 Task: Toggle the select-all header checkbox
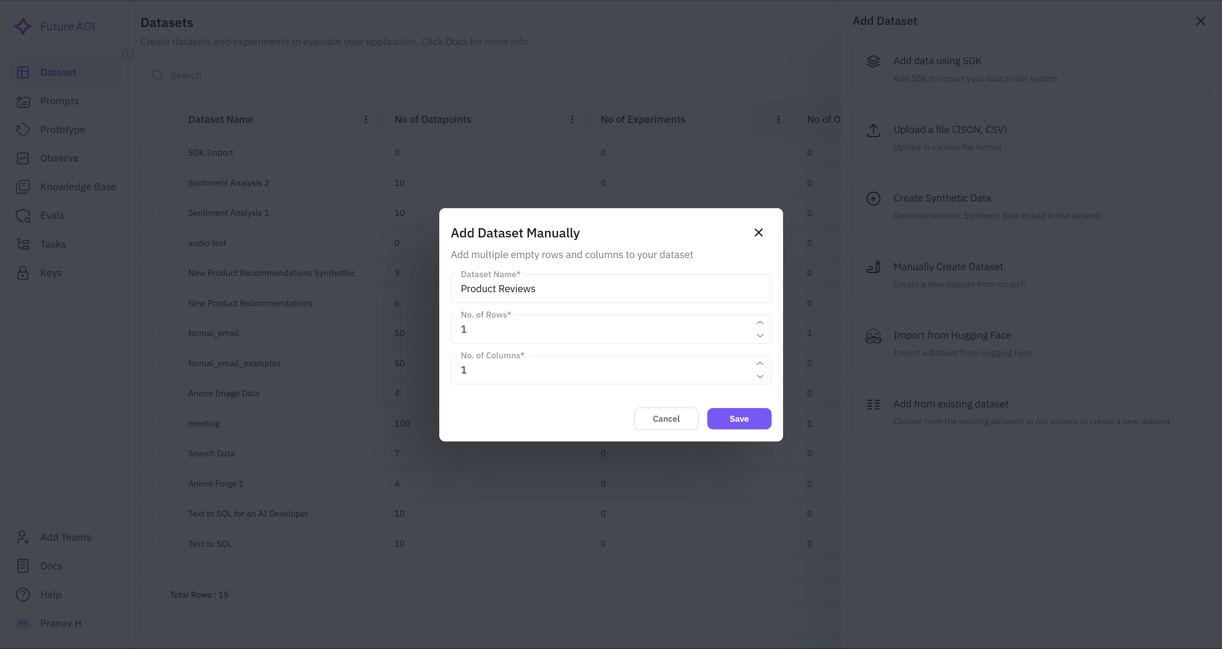pyautogui.click(x=159, y=120)
